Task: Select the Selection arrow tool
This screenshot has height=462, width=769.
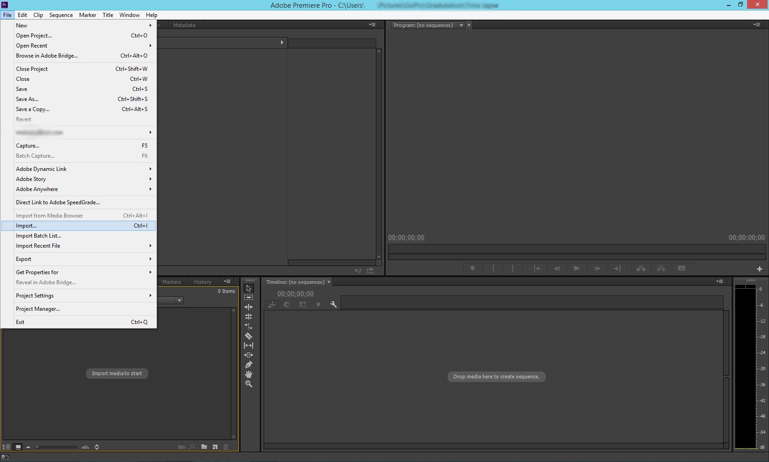Action: point(249,288)
